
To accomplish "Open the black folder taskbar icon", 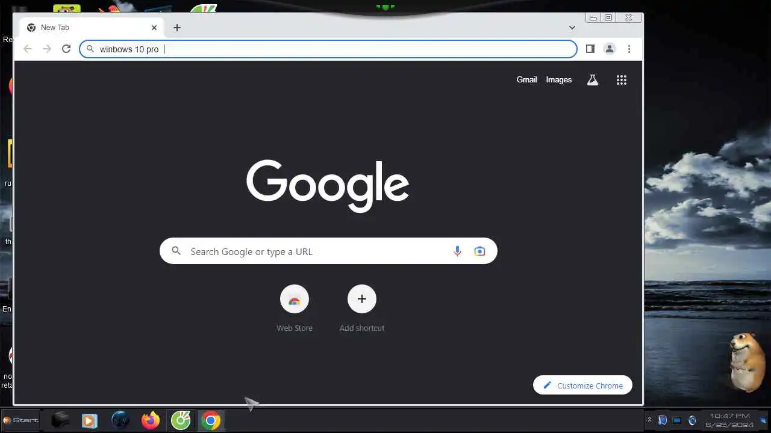I will [60, 420].
